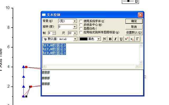Click the Y axis label 2
This screenshot has height=105, width=169.
[x=8, y=86]
